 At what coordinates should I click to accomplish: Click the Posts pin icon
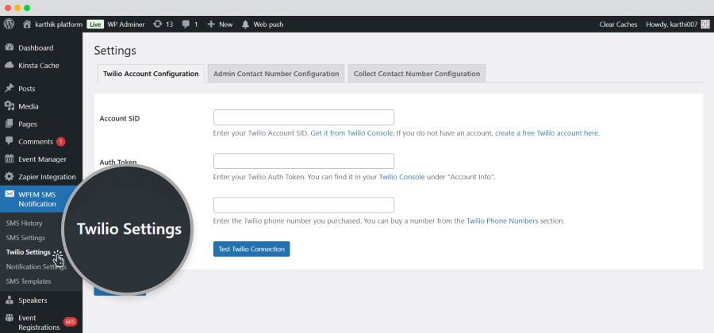(x=9, y=88)
